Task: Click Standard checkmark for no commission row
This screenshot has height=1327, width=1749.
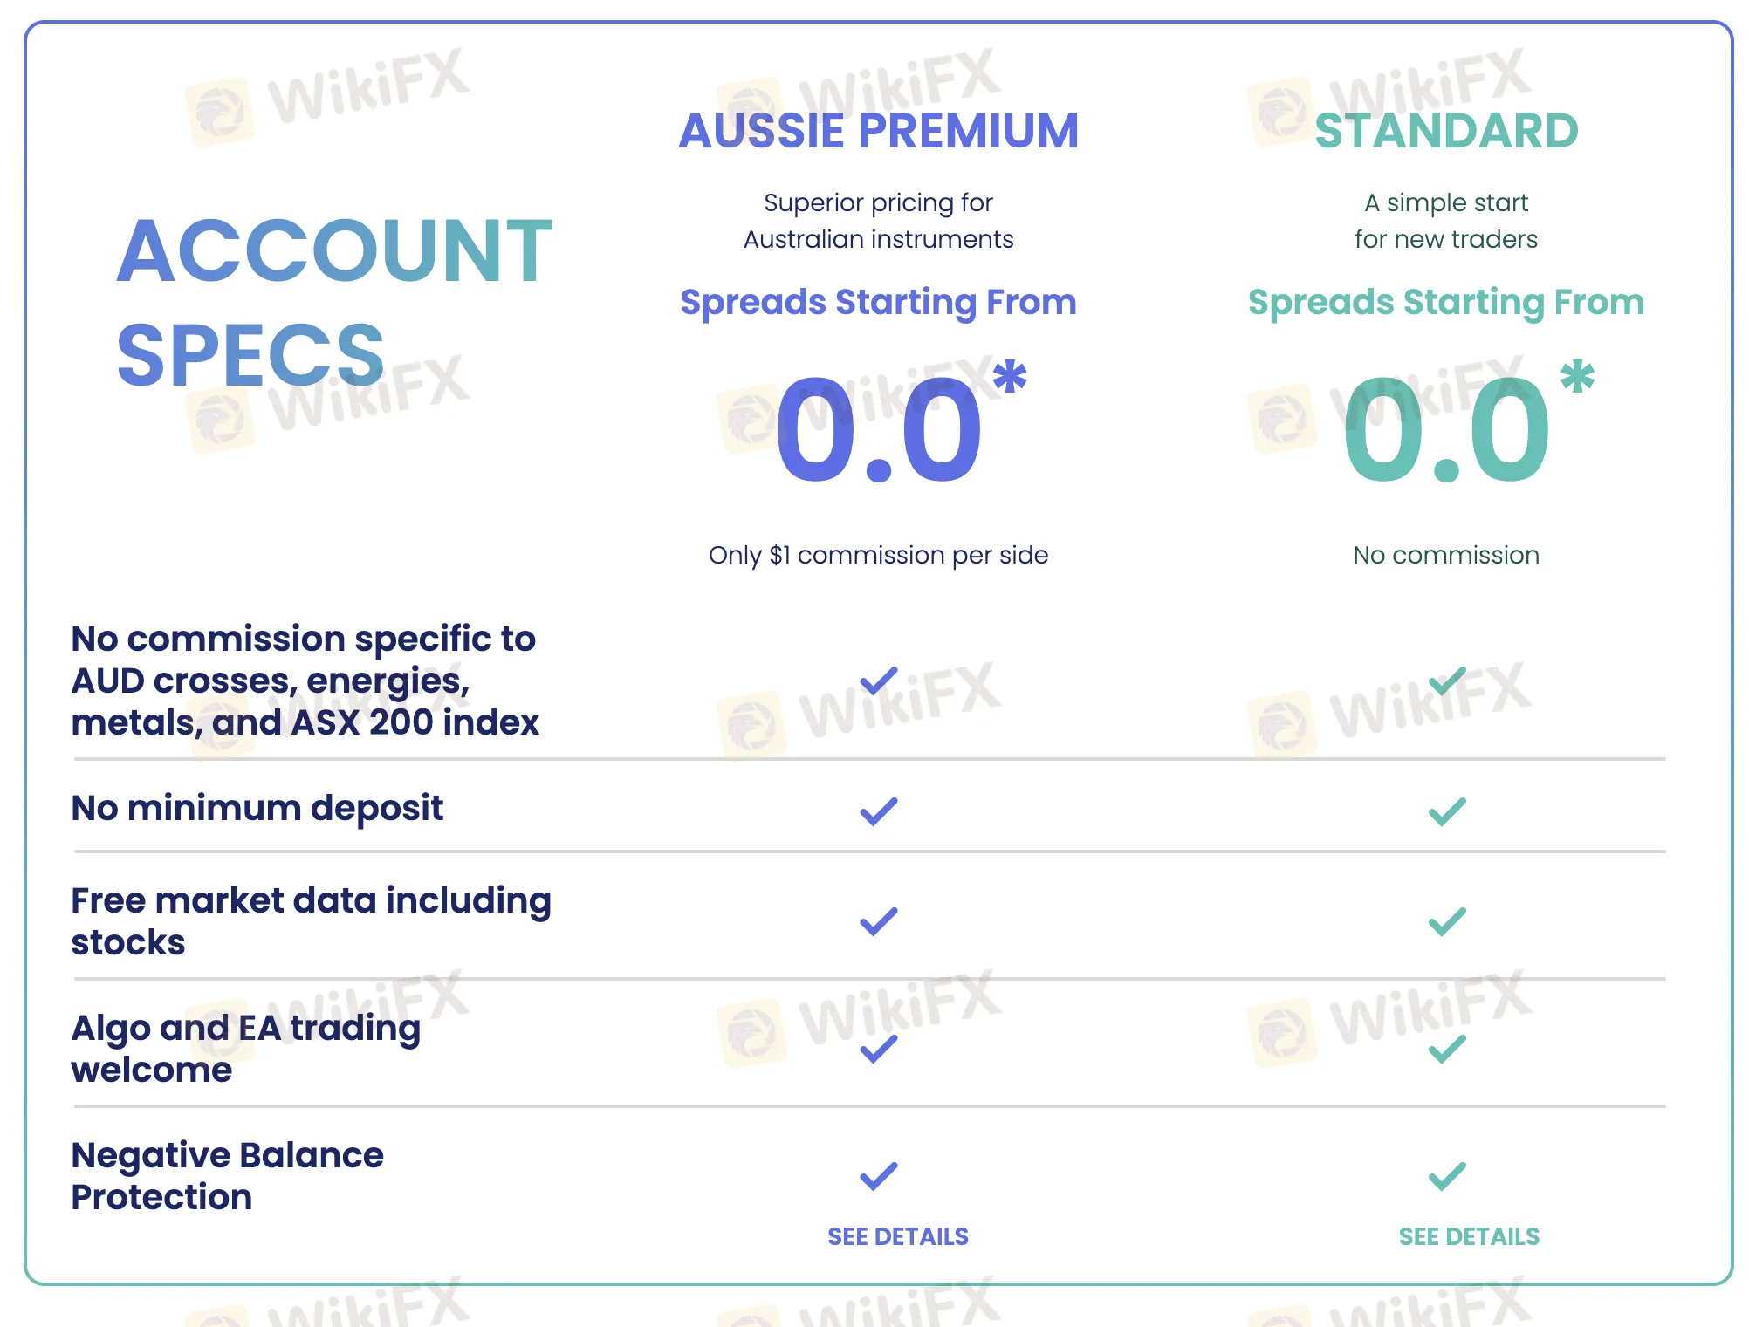Action: (1446, 681)
